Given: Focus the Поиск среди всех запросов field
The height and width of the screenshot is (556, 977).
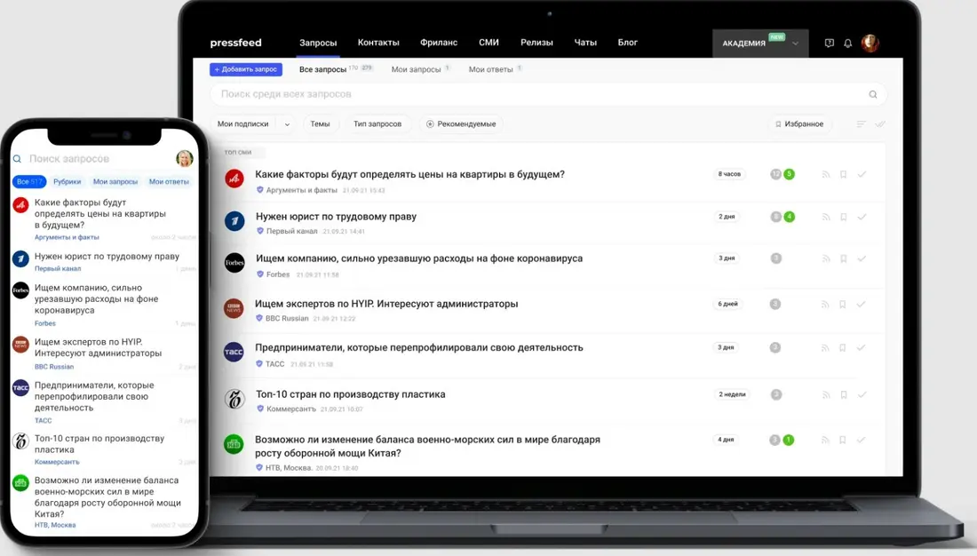Looking at the screenshot, I should tap(548, 94).
